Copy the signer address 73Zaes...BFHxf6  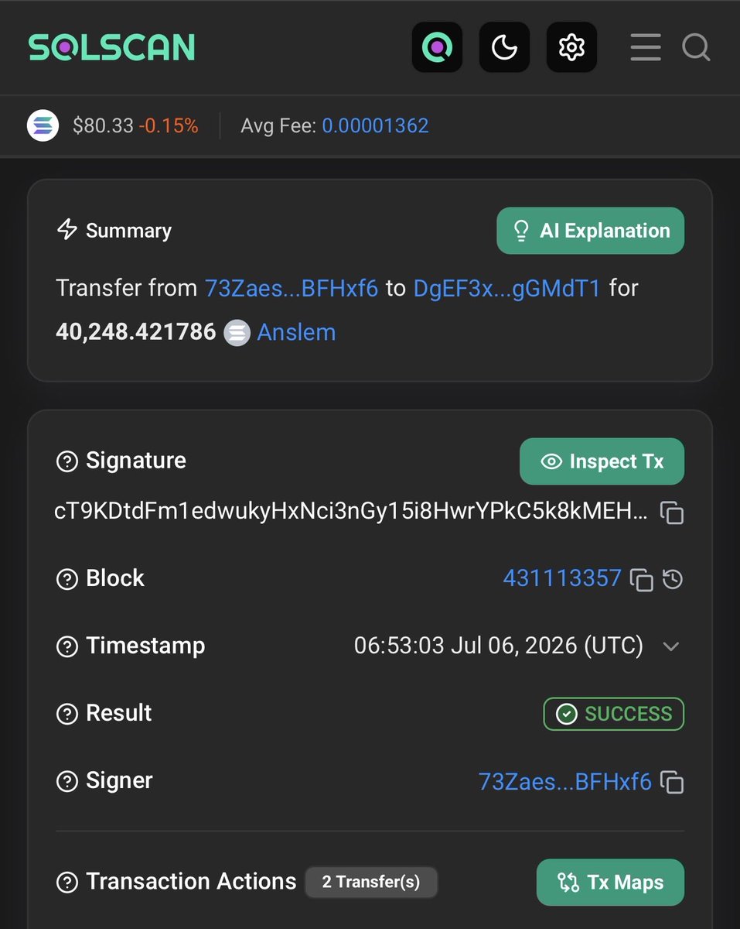pos(672,782)
